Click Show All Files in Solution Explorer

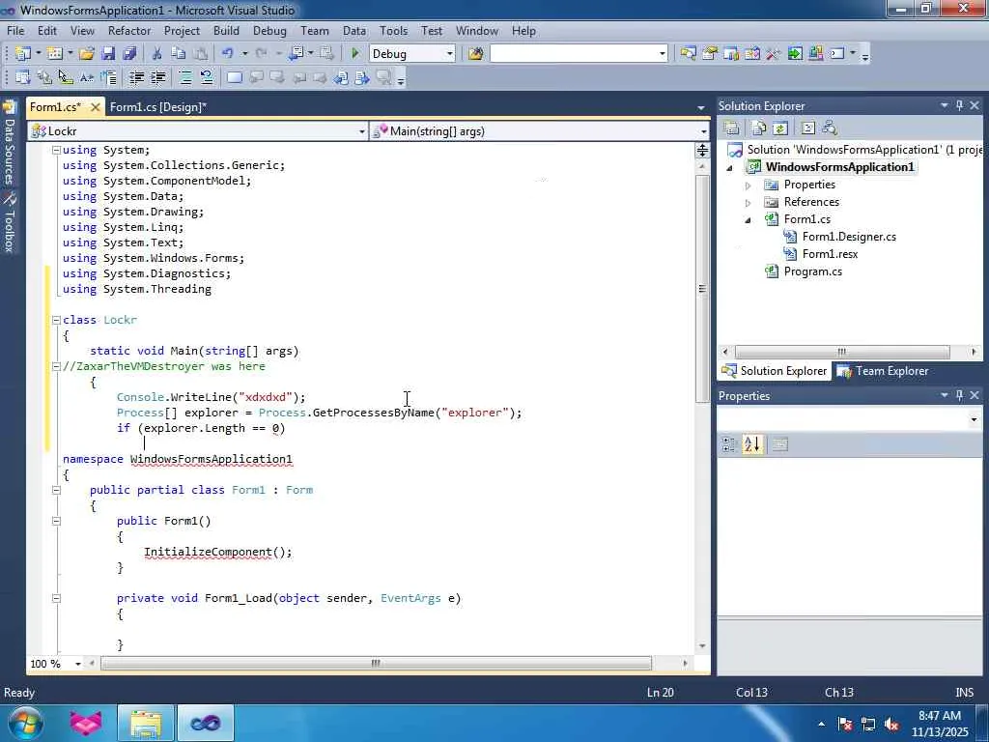759,128
